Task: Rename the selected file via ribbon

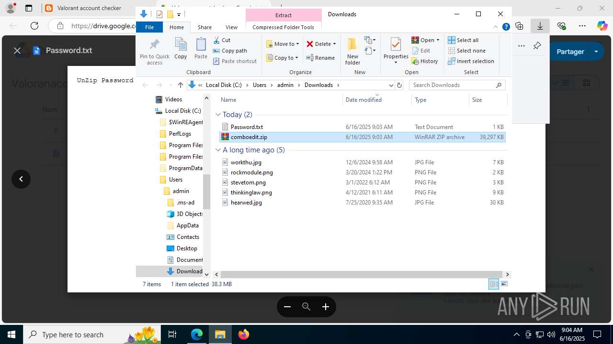Action: pos(320,58)
